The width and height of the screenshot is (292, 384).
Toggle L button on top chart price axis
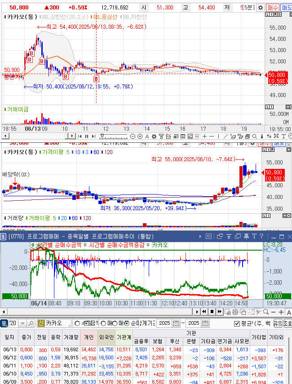pyautogui.click(x=267, y=14)
